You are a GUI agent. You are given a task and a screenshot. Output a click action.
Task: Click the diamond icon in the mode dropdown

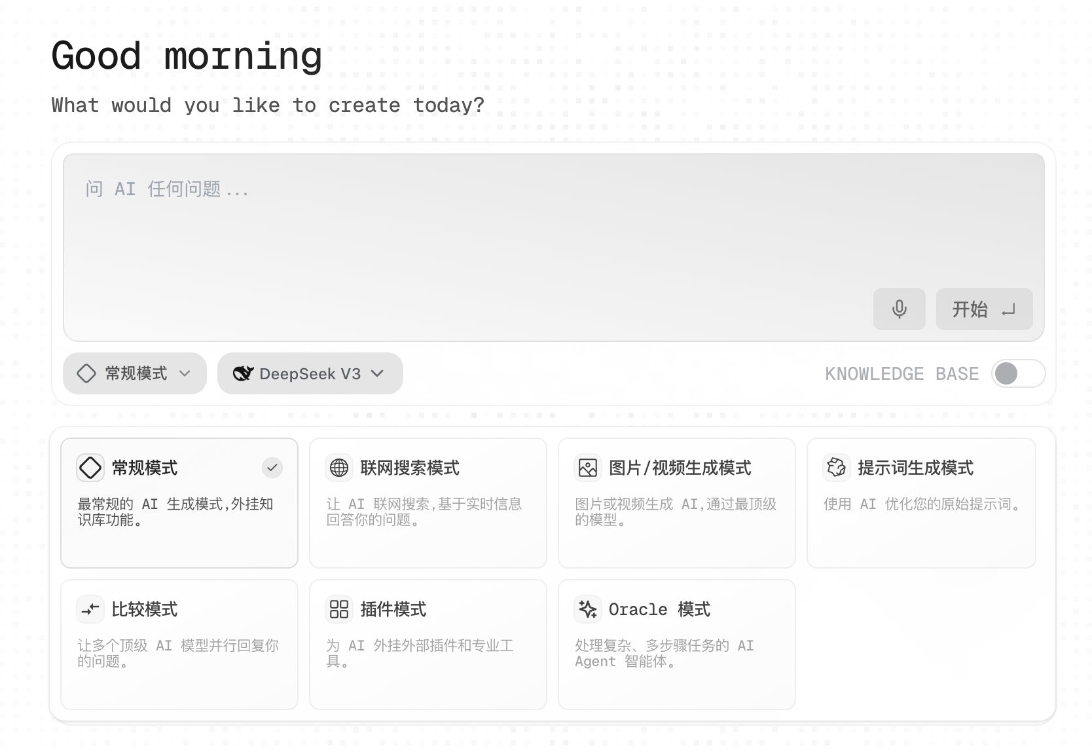tap(86, 373)
